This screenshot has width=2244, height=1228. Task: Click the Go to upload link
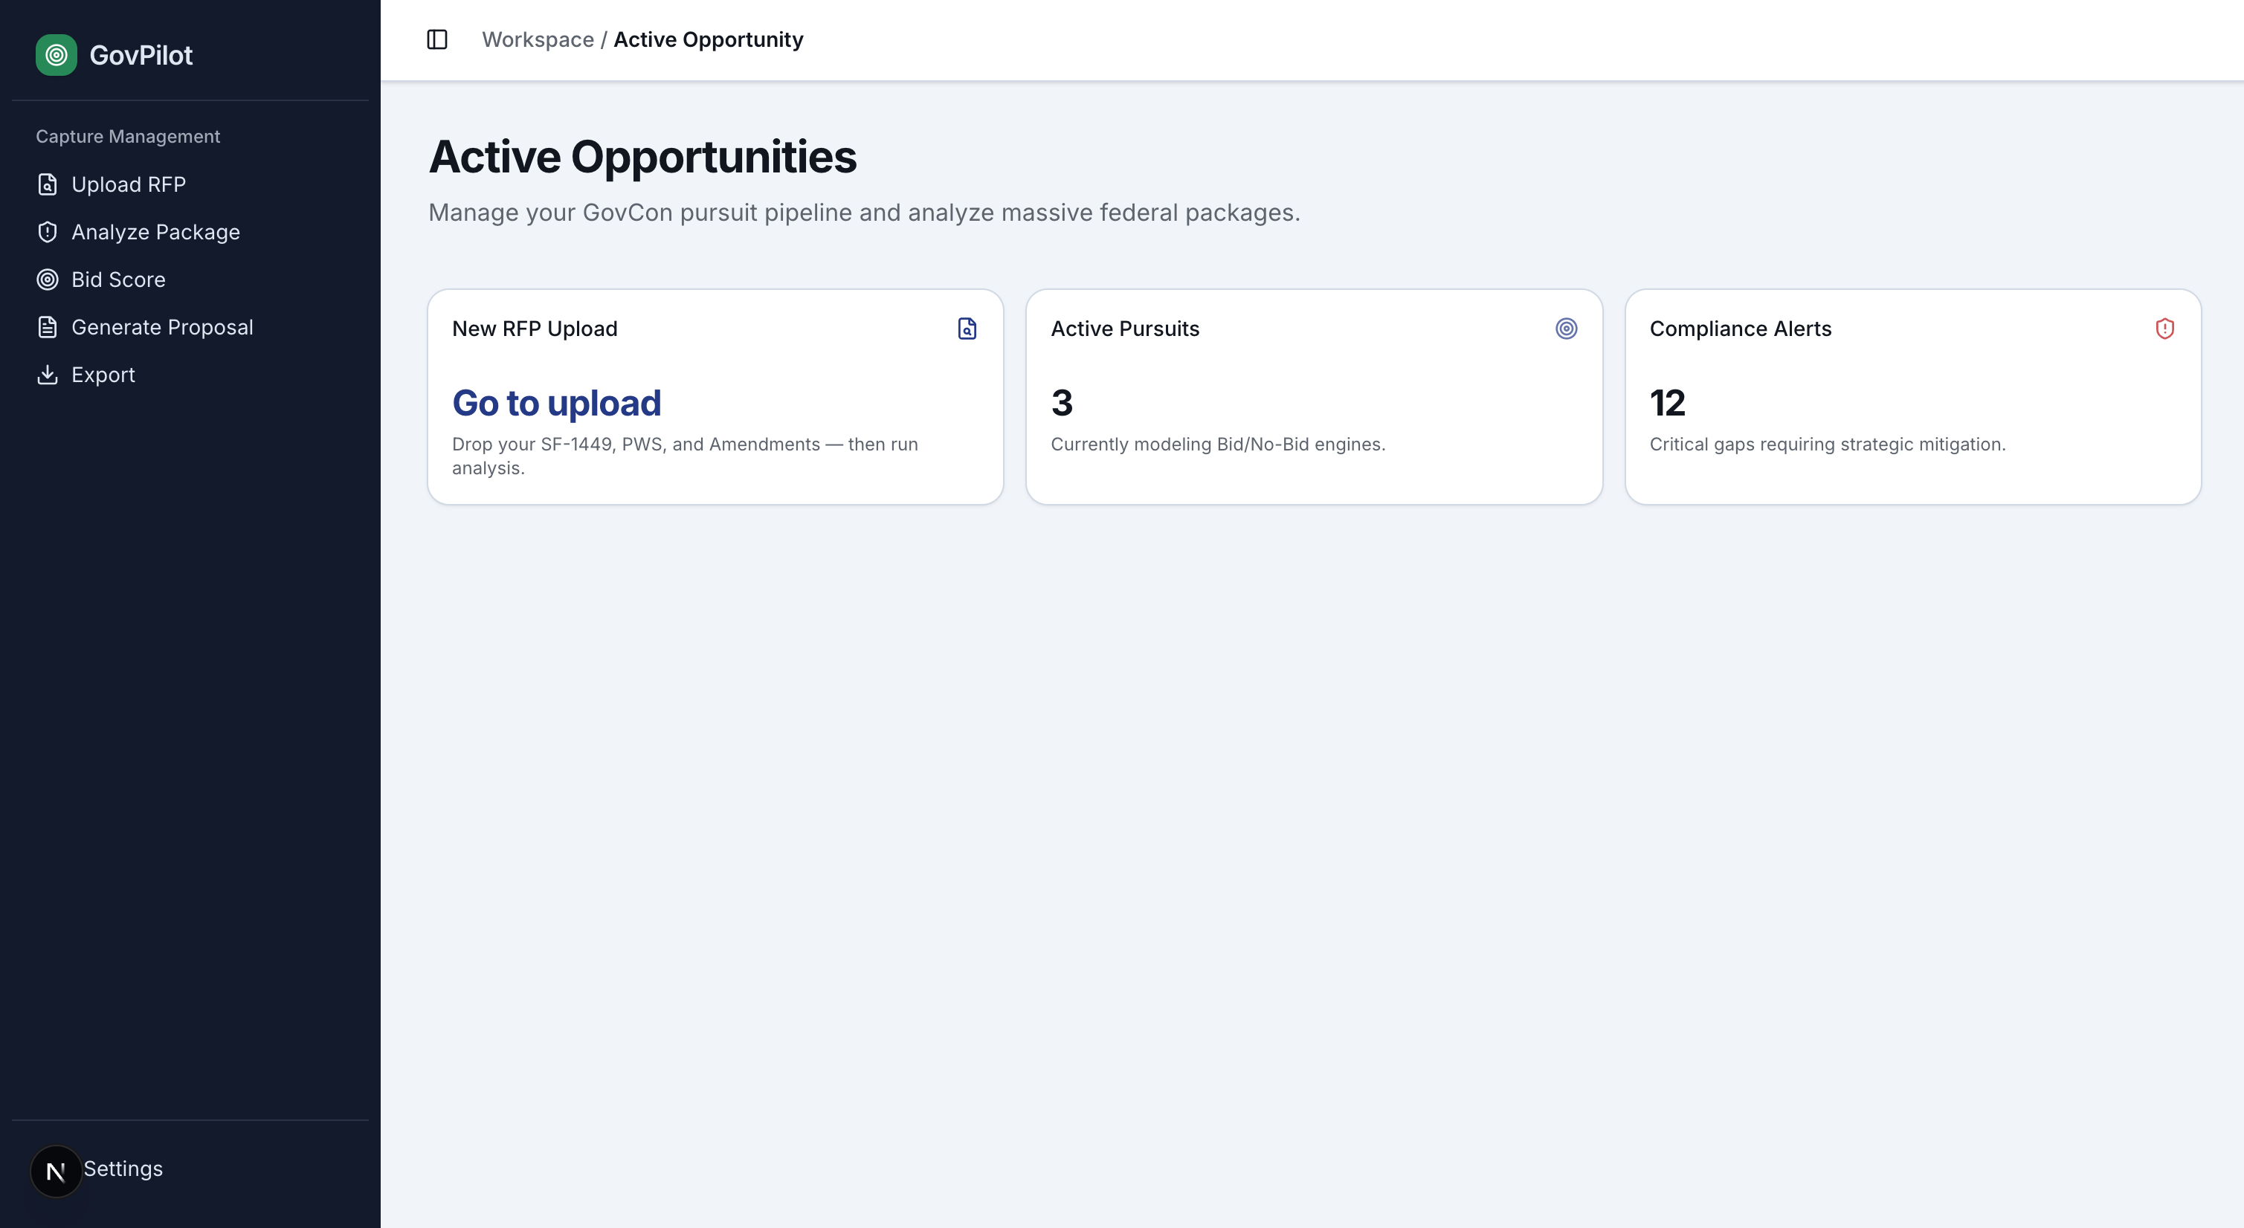pyautogui.click(x=555, y=402)
